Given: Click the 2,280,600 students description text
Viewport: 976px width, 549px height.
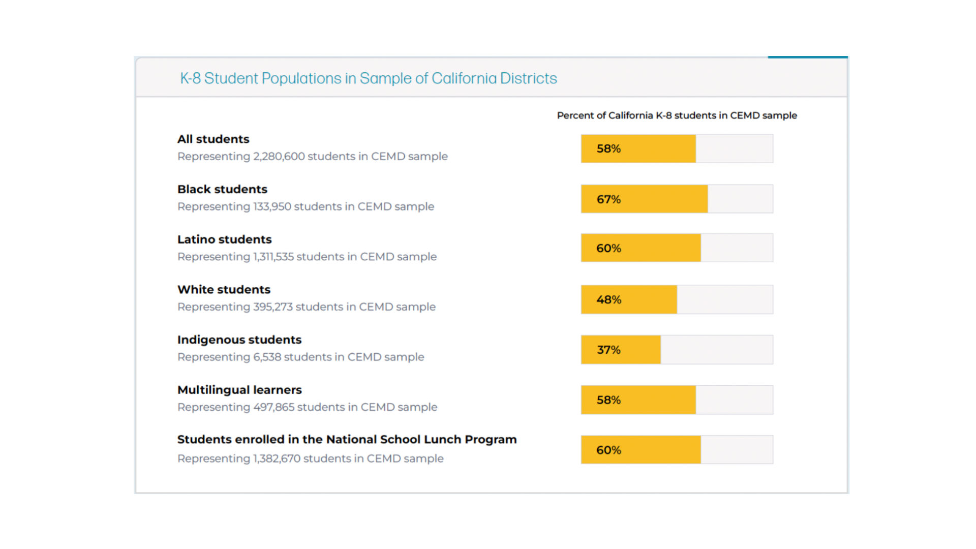Looking at the screenshot, I should point(312,157).
